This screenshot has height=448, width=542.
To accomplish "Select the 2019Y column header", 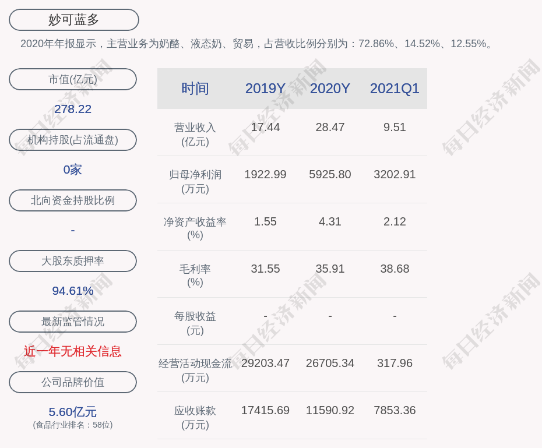I will 265,89.
